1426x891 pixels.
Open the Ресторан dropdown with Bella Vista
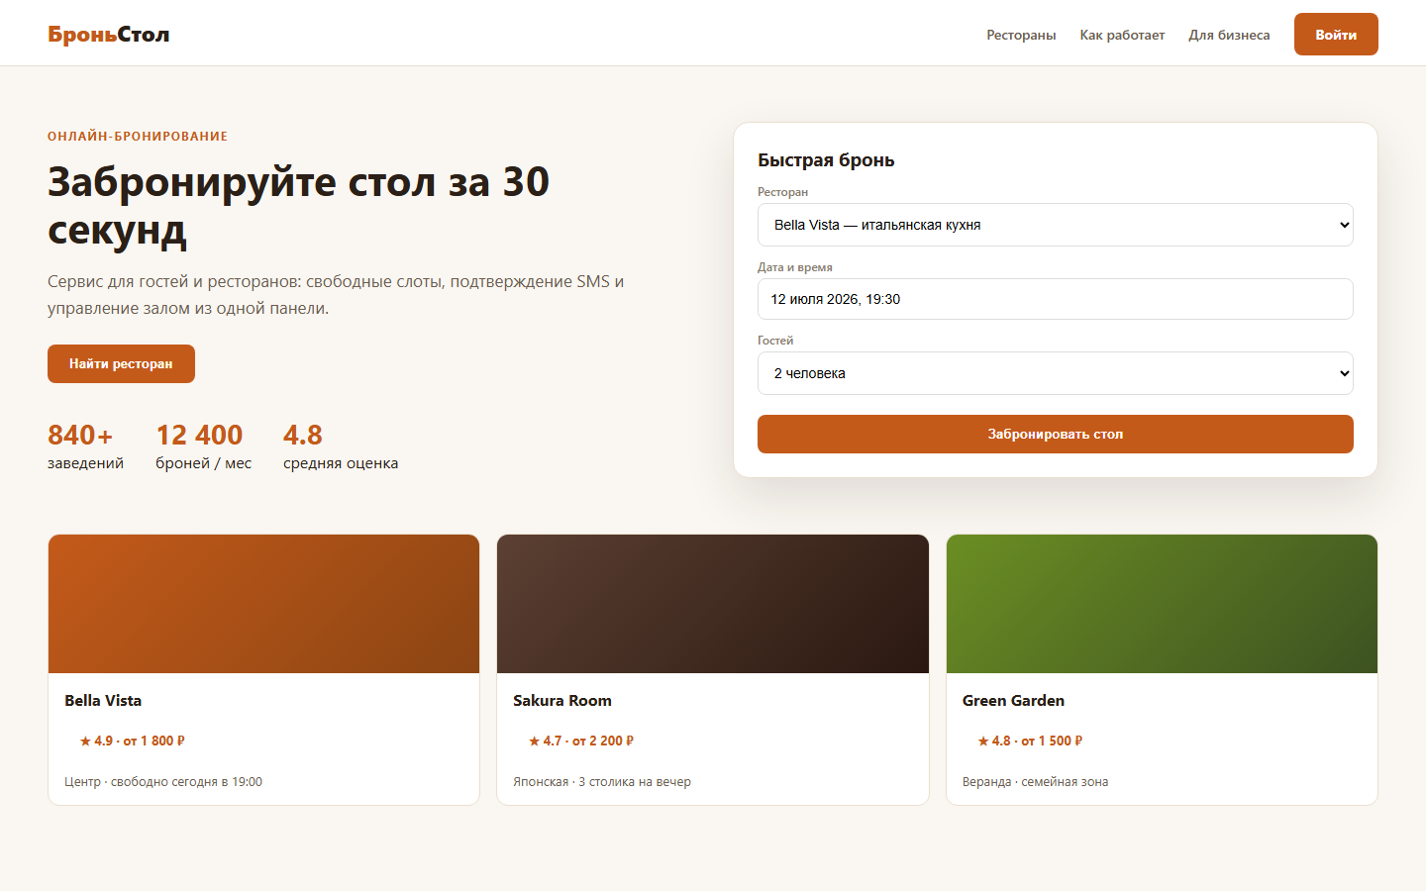click(1056, 225)
